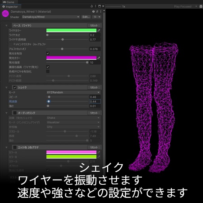Viewport: 203px width, 203px height.
Task: Open material header context menu
Action: (101, 11)
